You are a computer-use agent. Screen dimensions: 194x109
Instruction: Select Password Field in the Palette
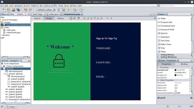tap(167, 30)
